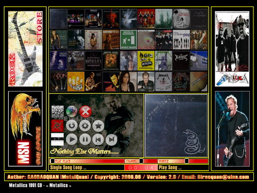Toggle the Single Song Loop mode label
Image resolution: width=257 pixels, height=193 pixels.
click(x=68, y=167)
